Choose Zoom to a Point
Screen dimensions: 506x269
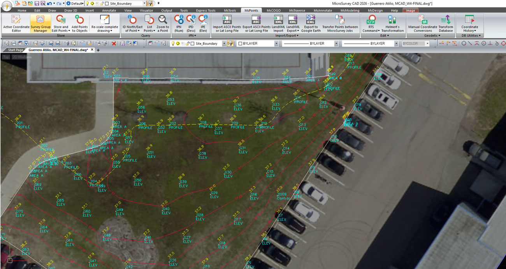[163, 23]
